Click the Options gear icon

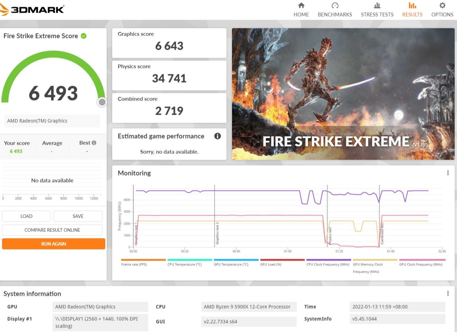(442, 6)
